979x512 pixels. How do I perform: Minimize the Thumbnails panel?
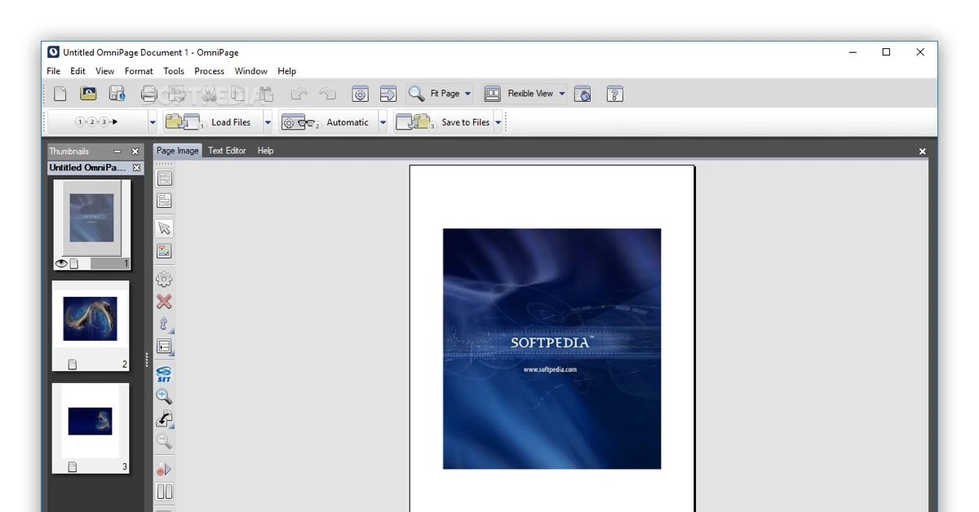click(x=117, y=152)
